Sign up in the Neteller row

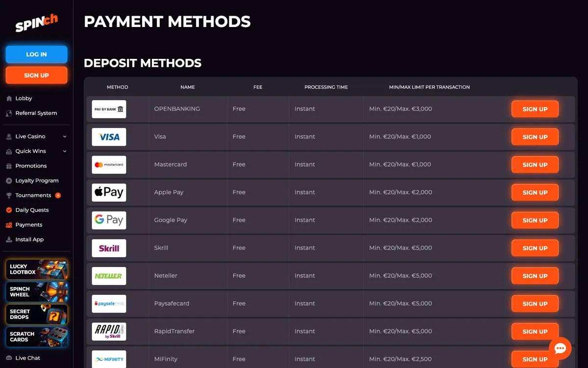(x=535, y=276)
